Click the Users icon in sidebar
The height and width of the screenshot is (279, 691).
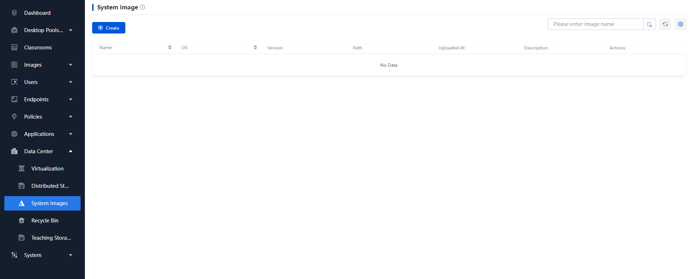(14, 82)
